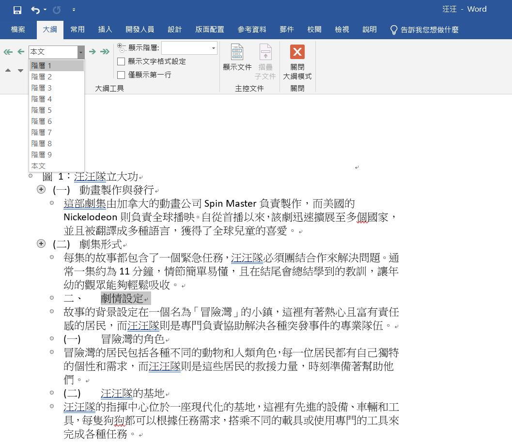512x442 pixels.
Task: Expand the plus symbol beside (一) 動畫製作與發行
Action: [x=41, y=189]
